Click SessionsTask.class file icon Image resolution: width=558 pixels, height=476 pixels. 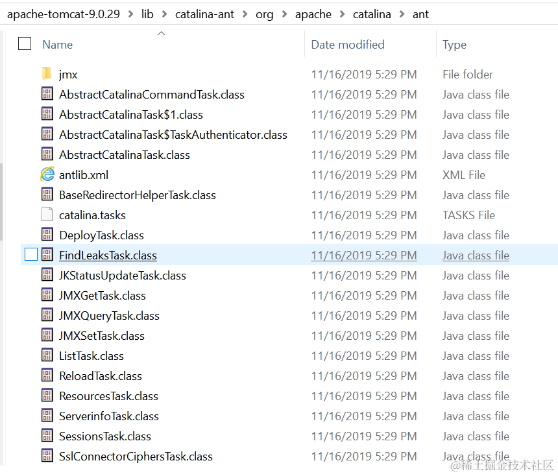click(47, 436)
